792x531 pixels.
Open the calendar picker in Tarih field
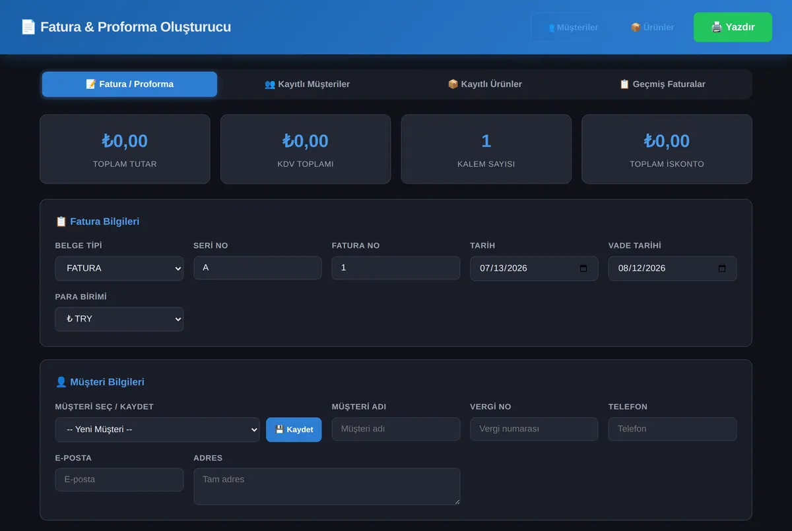(583, 269)
